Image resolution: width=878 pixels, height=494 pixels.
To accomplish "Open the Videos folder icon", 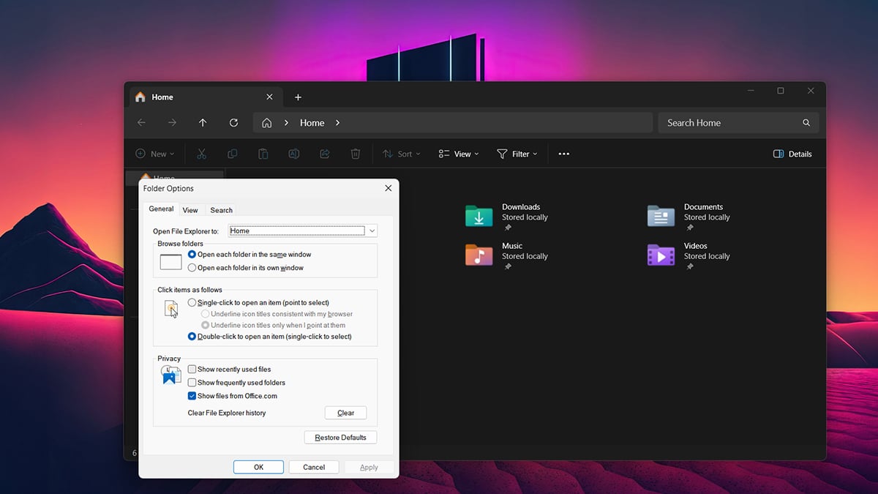I will [661, 255].
